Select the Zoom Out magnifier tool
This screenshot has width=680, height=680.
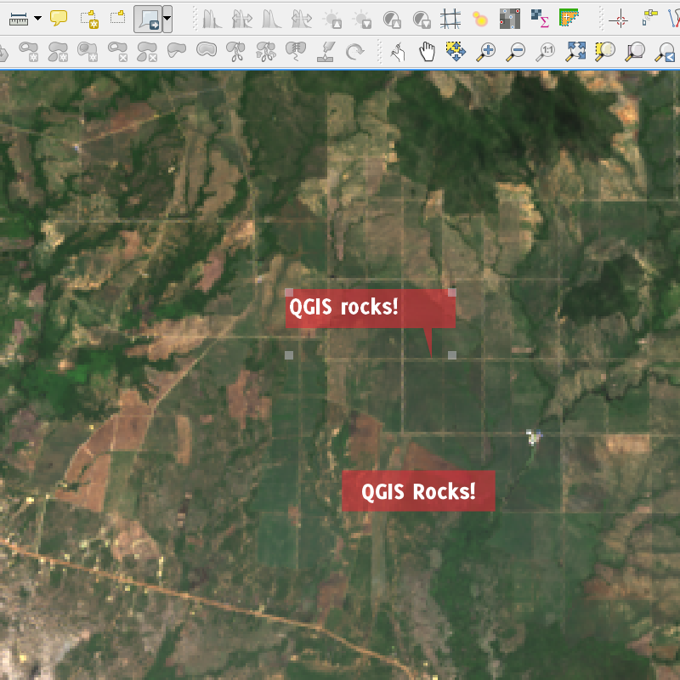(x=516, y=52)
